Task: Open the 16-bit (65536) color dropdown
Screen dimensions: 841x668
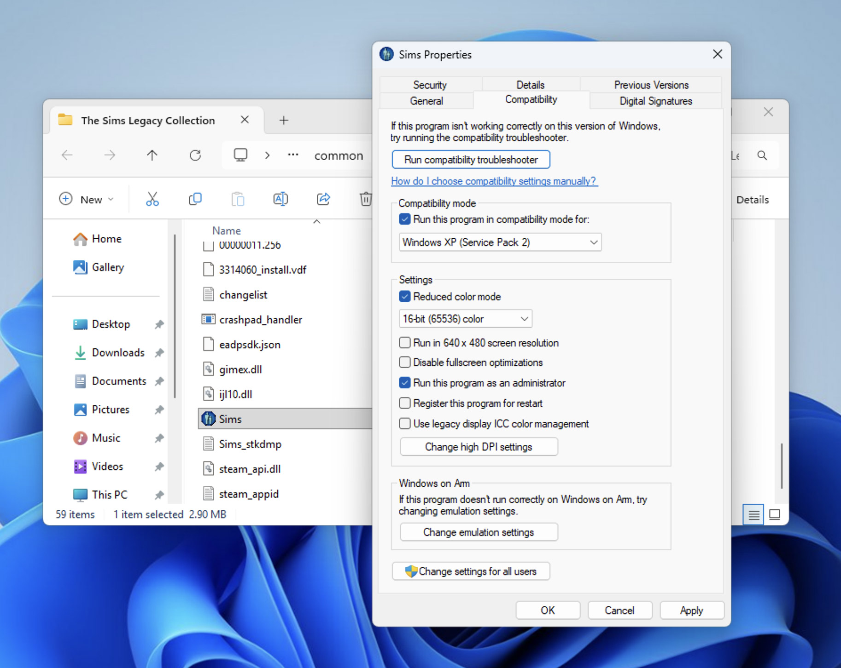Action: (466, 319)
